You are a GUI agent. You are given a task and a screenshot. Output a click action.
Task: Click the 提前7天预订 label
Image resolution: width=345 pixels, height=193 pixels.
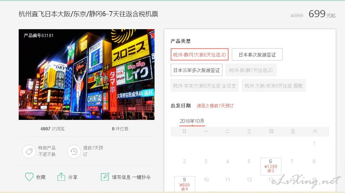[x=93, y=151]
